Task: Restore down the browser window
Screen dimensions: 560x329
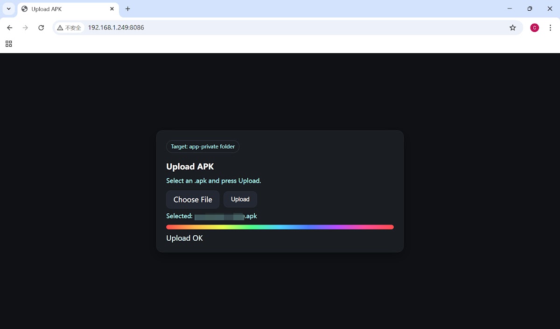Action: click(530, 9)
